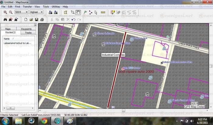The width and height of the screenshot is (213, 125).
Task: Open Google Chrome from the taskbar
Action: [x=44, y=121]
